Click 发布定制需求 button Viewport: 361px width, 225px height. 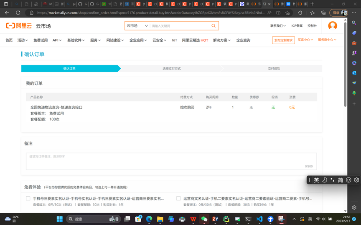(283, 40)
